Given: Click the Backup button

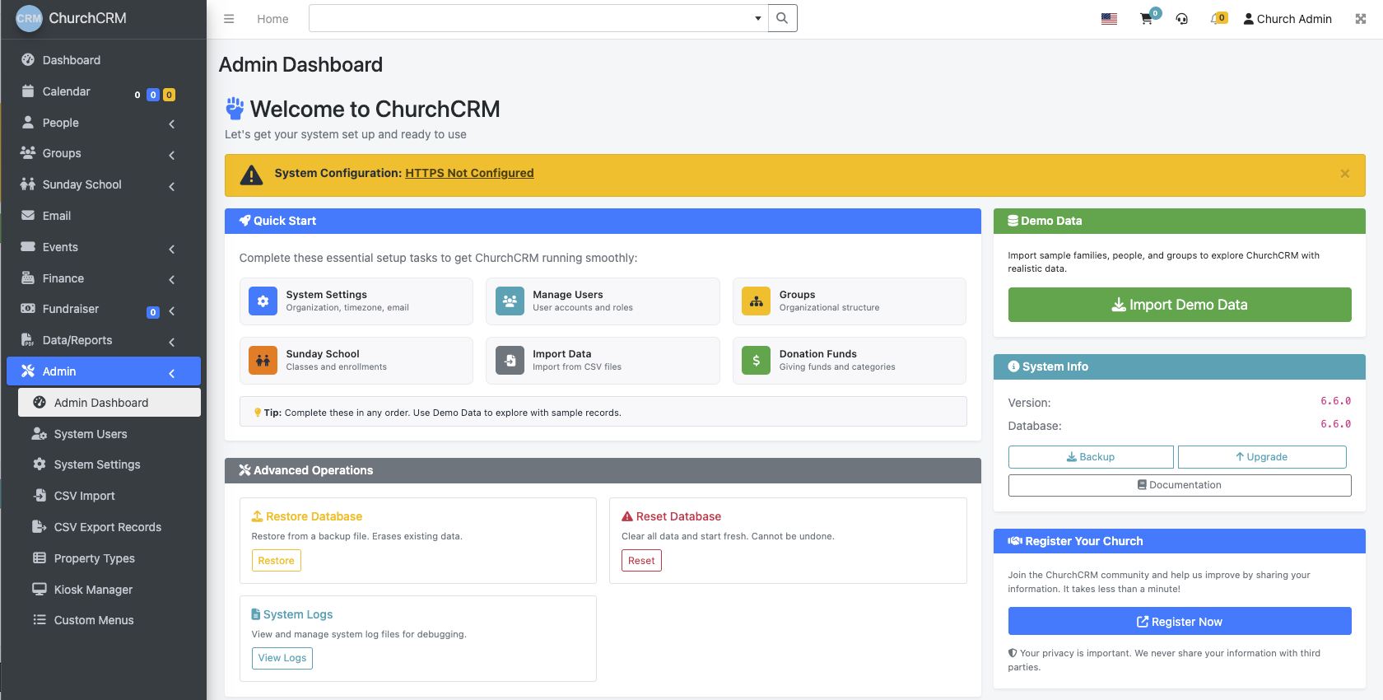Looking at the screenshot, I should pyautogui.click(x=1091, y=457).
